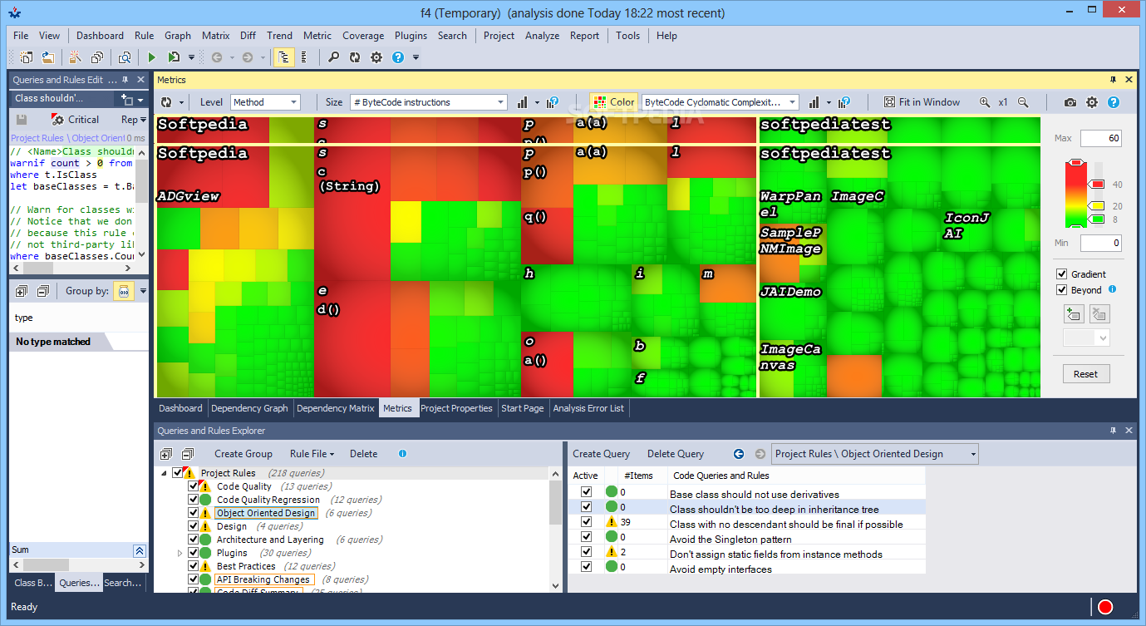
Task: Uncheck the Object Oriented Design checkbox
Action: (194, 513)
